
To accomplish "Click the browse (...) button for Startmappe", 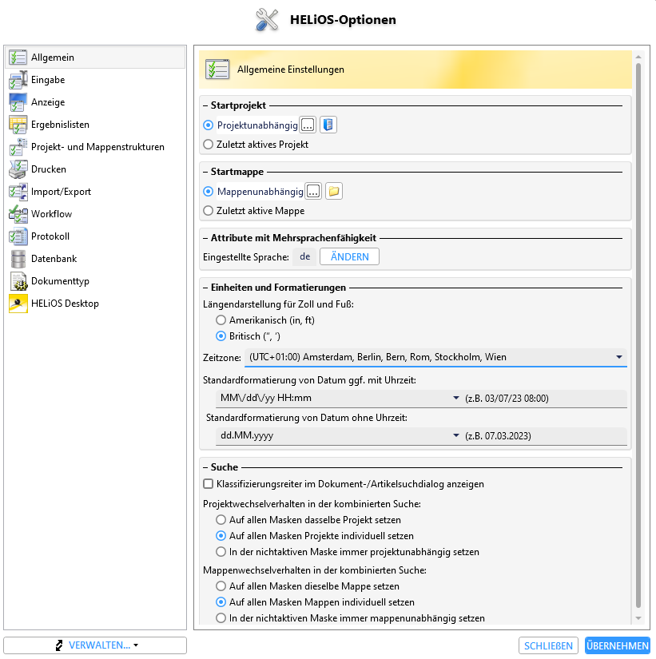I will click(313, 191).
